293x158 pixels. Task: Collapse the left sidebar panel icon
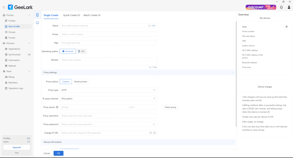point(4,7)
